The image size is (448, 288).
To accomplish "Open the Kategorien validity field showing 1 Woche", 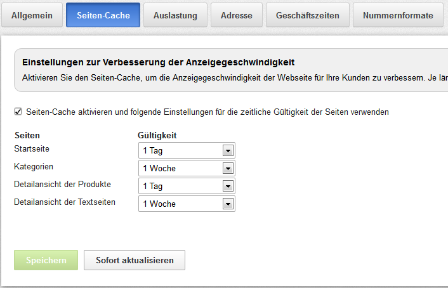I will click(180, 168).
